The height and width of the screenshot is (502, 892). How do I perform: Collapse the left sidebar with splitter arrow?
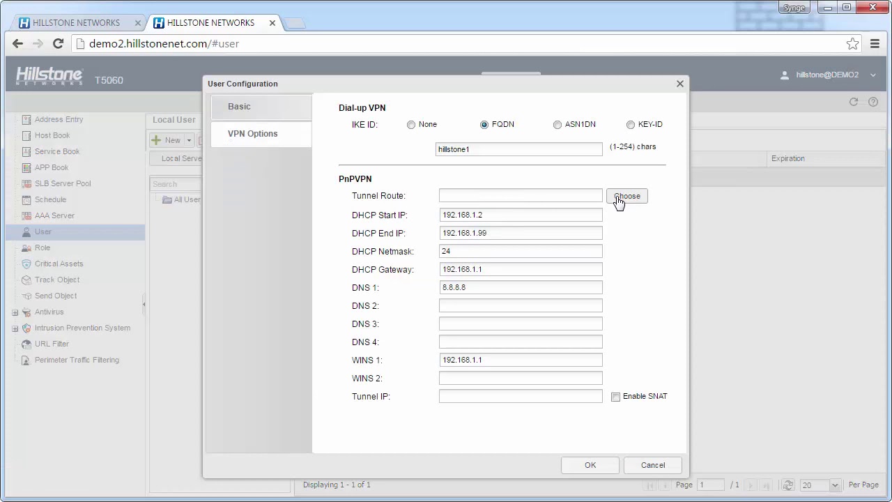[x=144, y=304]
